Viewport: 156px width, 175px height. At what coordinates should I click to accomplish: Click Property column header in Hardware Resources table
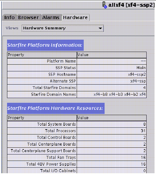42,118
